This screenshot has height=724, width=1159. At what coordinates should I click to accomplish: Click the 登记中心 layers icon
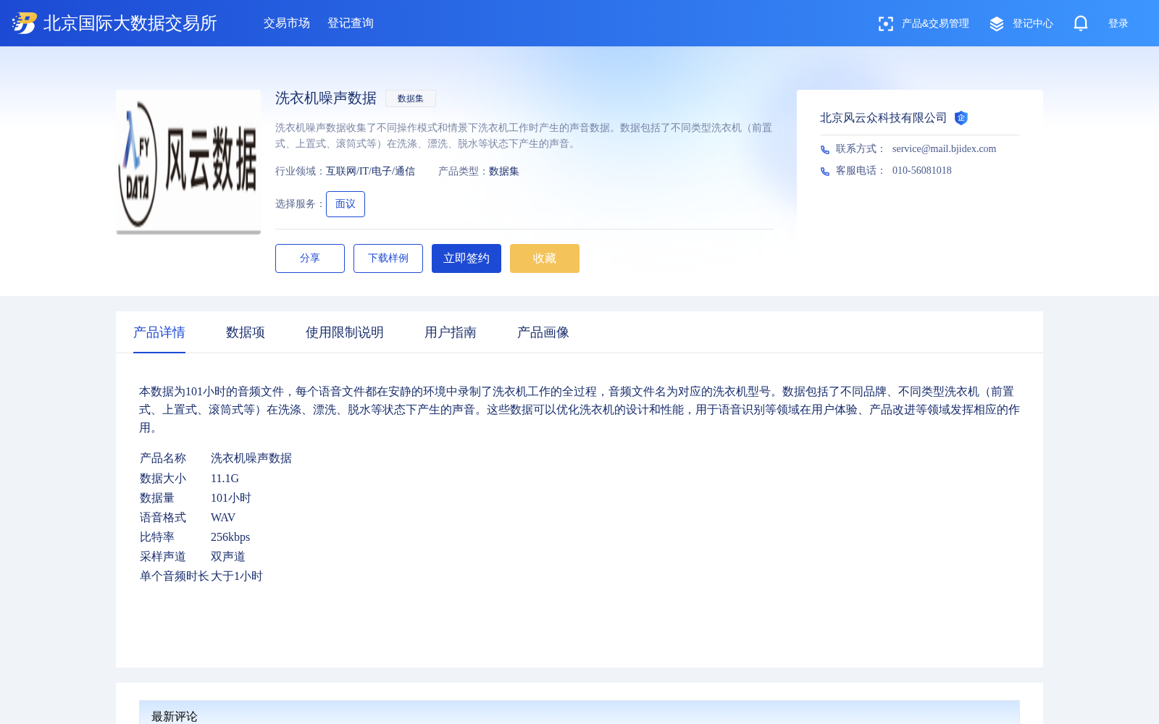pyautogui.click(x=997, y=24)
